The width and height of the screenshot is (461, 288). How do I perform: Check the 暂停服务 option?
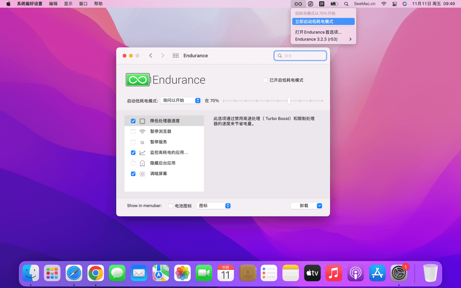pyautogui.click(x=133, y=142)
